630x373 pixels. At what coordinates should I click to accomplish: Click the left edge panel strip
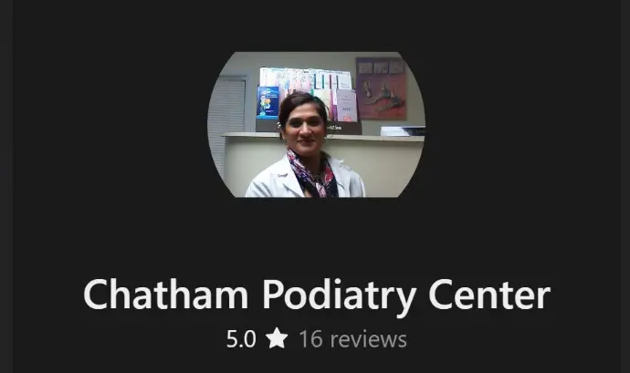point(6,186)
